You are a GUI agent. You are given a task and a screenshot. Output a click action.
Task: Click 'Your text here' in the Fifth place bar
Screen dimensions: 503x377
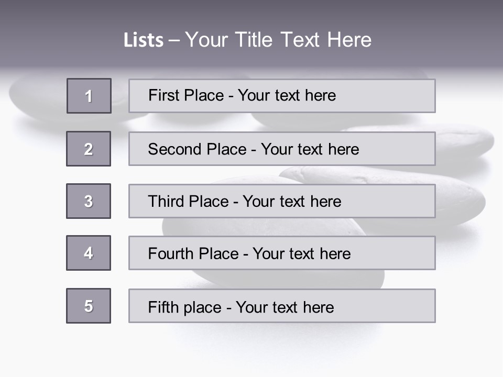(x=285, y=307)
